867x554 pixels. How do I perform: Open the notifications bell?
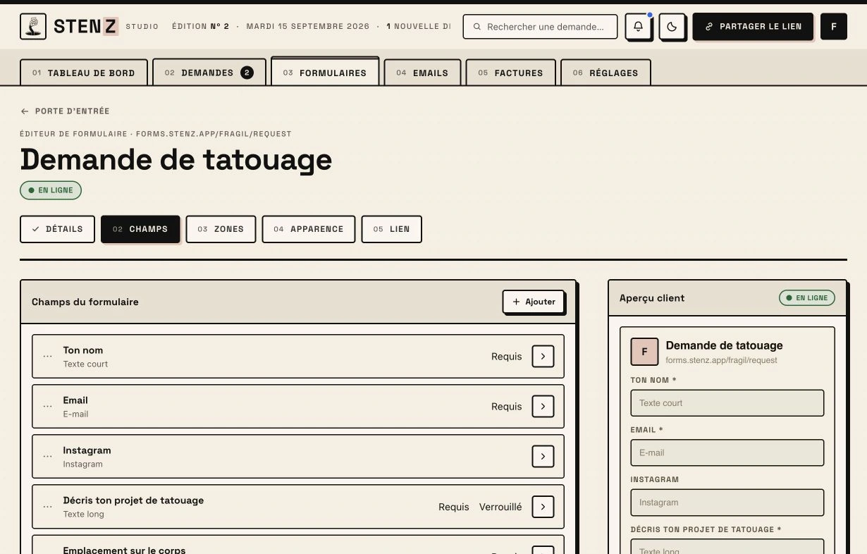[x=638, y=27]
